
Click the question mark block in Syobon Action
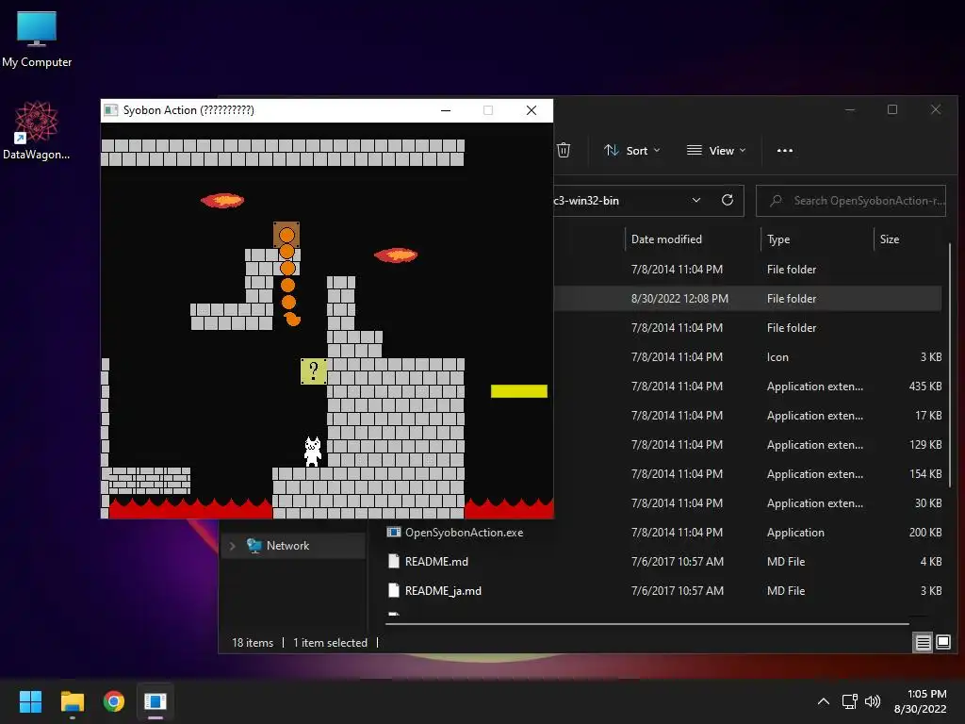pyautogui.click(x=314, y=371)
